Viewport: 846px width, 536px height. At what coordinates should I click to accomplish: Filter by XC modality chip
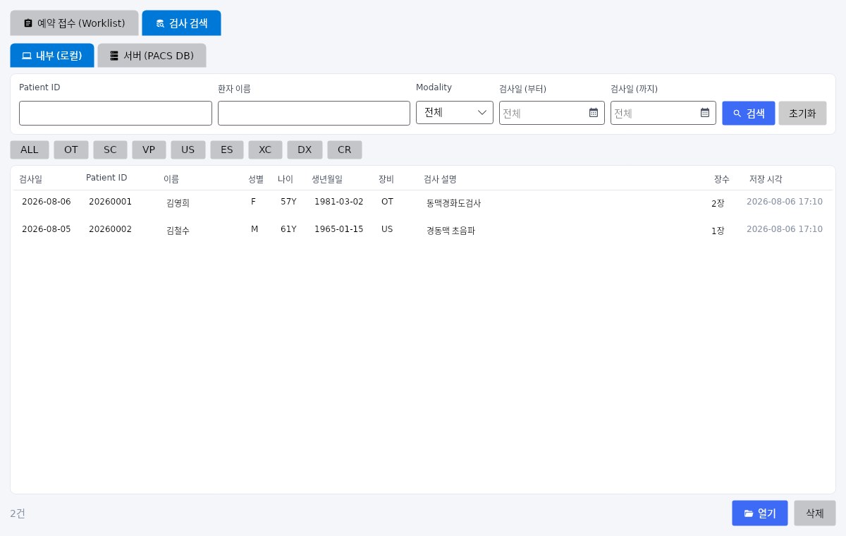tap(265, 150)
